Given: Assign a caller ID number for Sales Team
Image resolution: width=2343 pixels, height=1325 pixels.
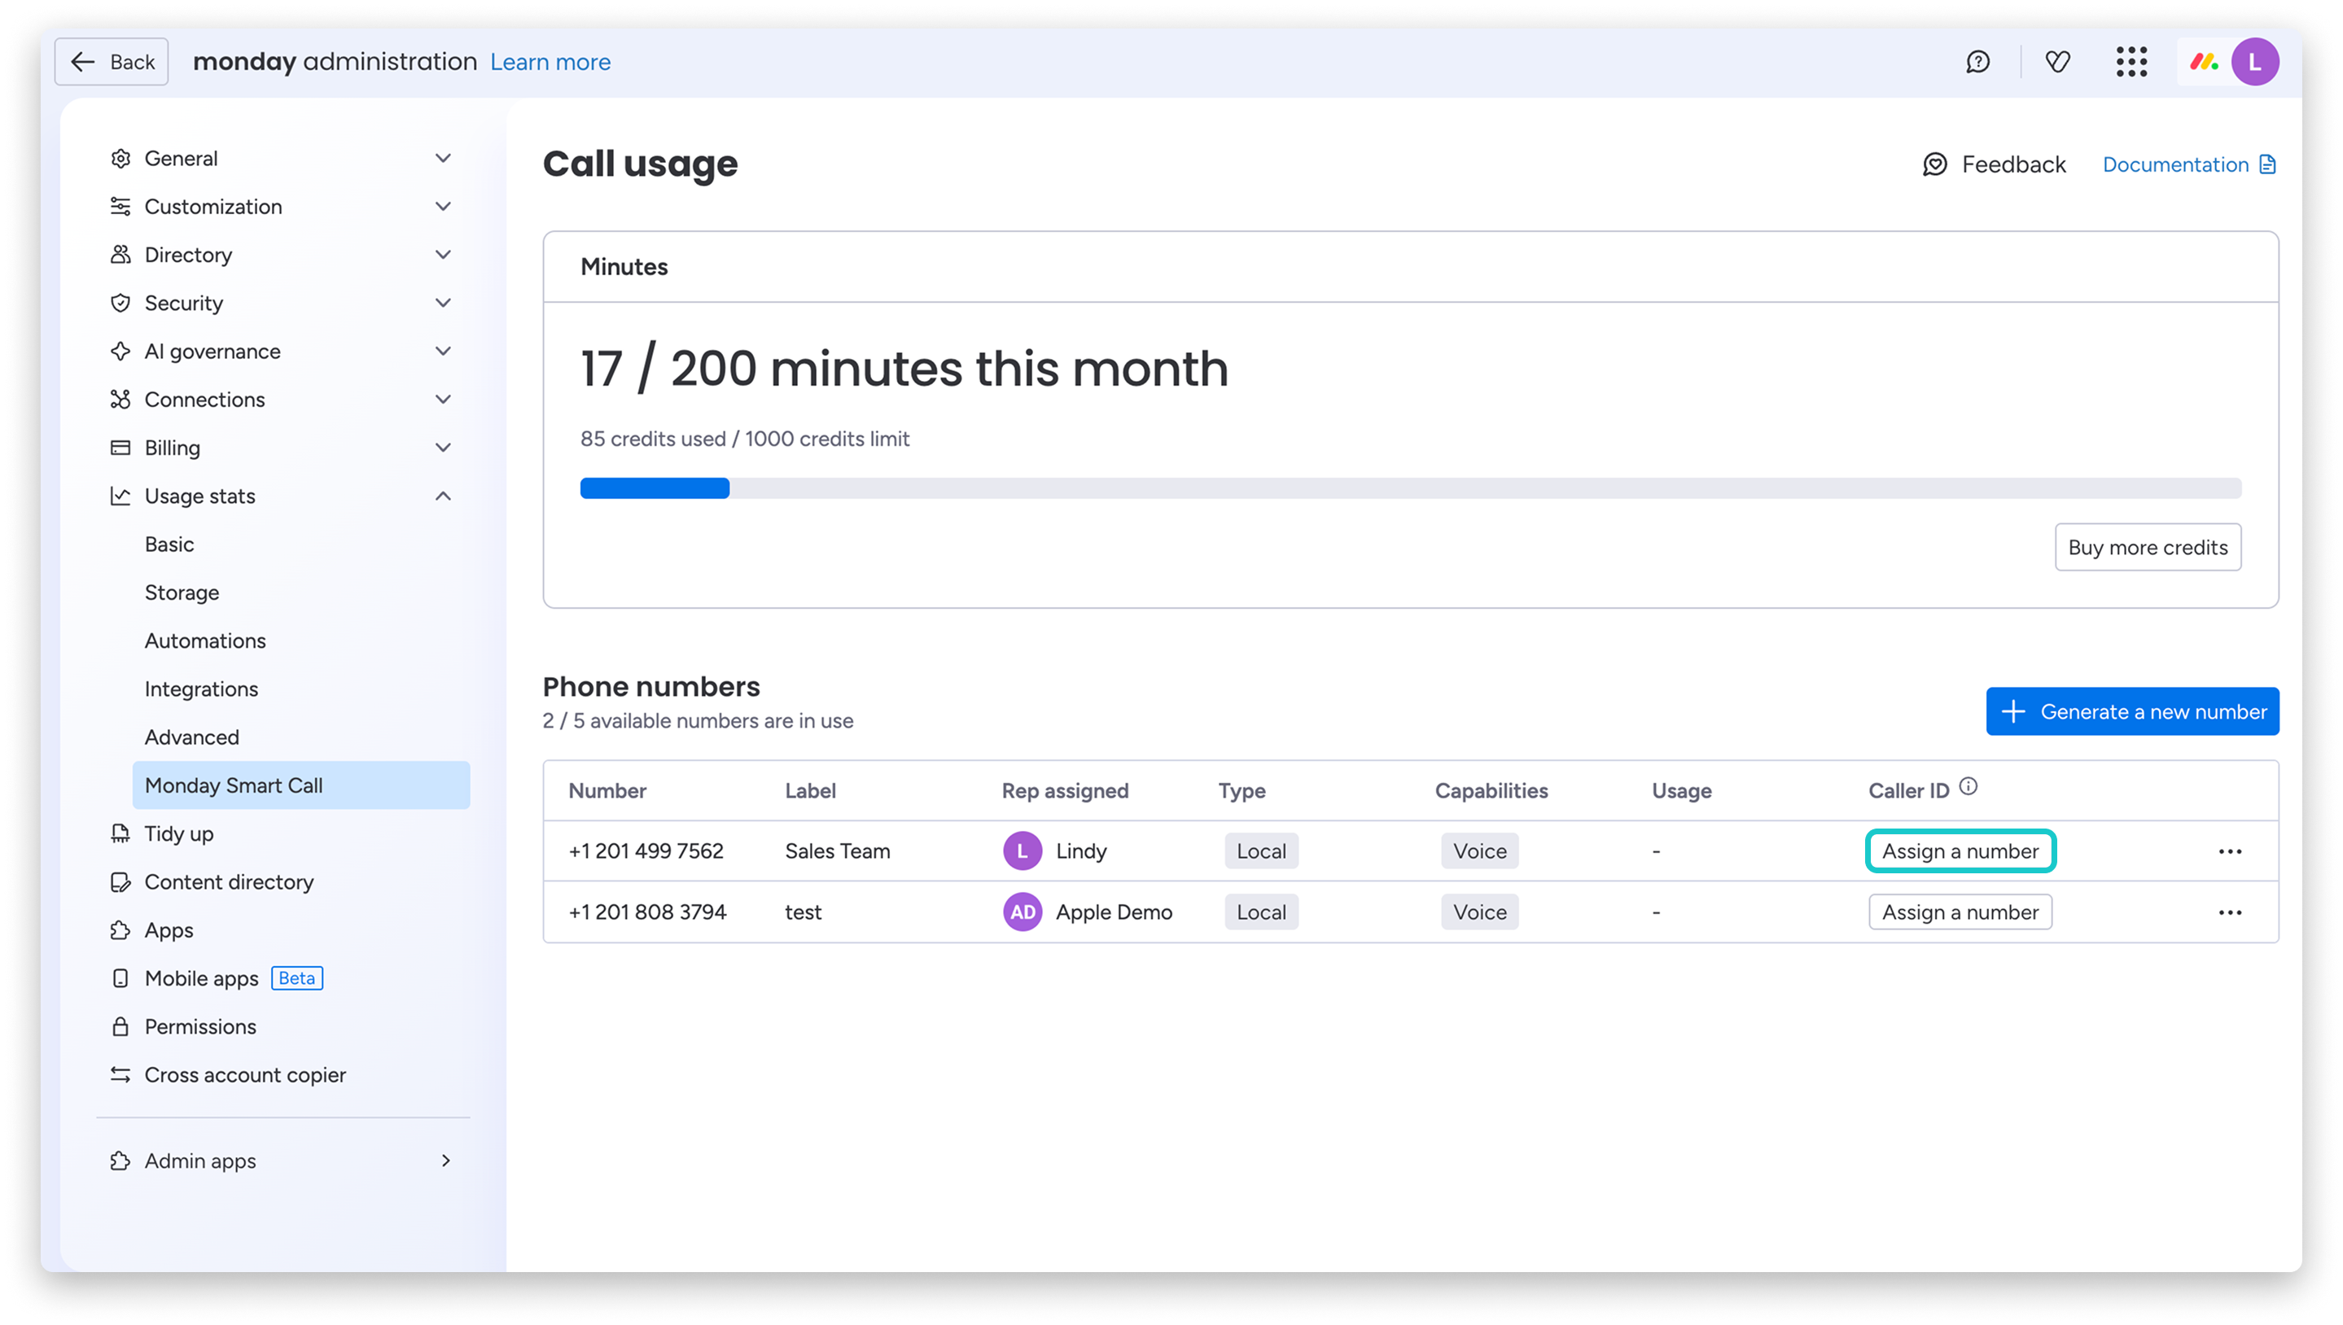Looking at the screenshot, I should click(x=1960, y=851).
